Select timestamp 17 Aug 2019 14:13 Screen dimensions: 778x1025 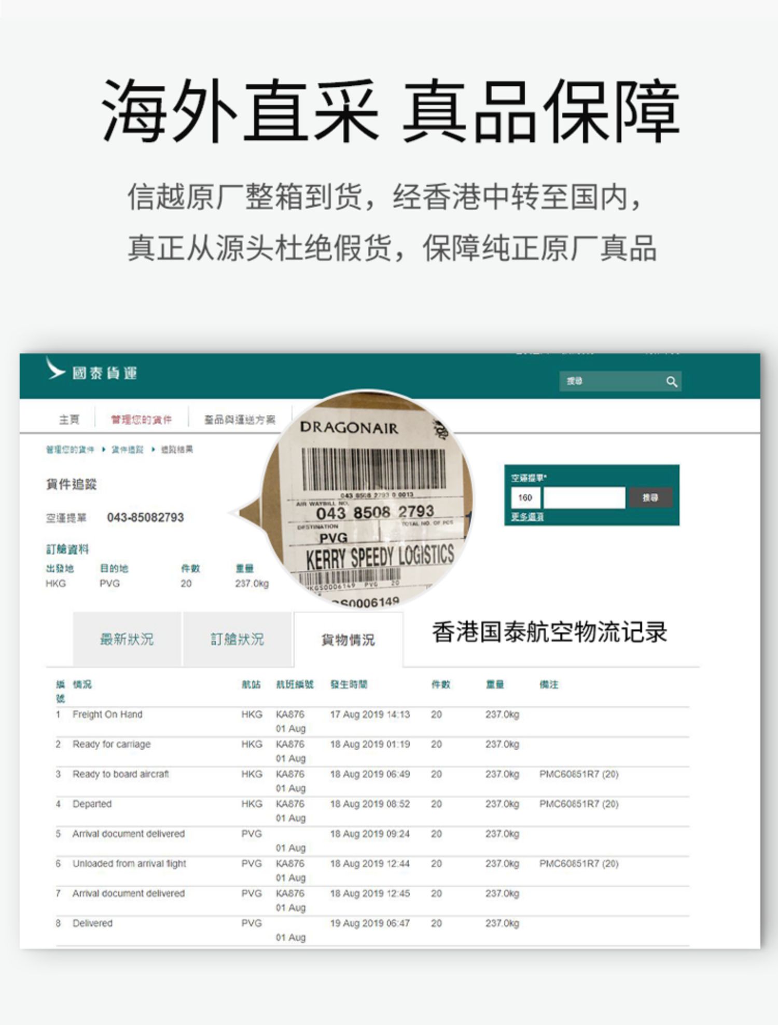pos(370,714)
